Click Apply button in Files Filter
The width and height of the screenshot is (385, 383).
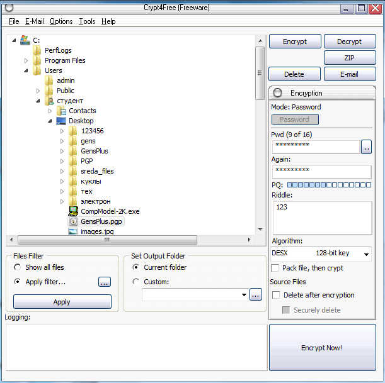(62, 301)
